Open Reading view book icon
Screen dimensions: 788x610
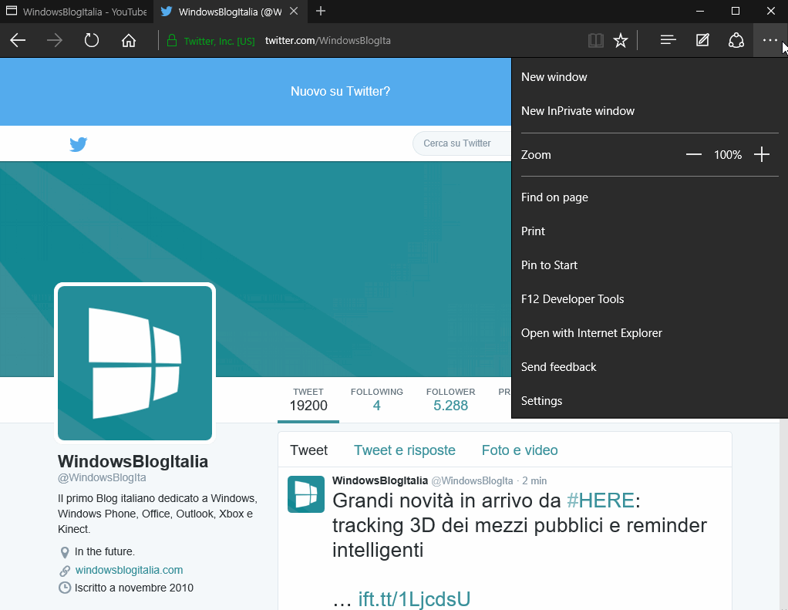[595, 40]
